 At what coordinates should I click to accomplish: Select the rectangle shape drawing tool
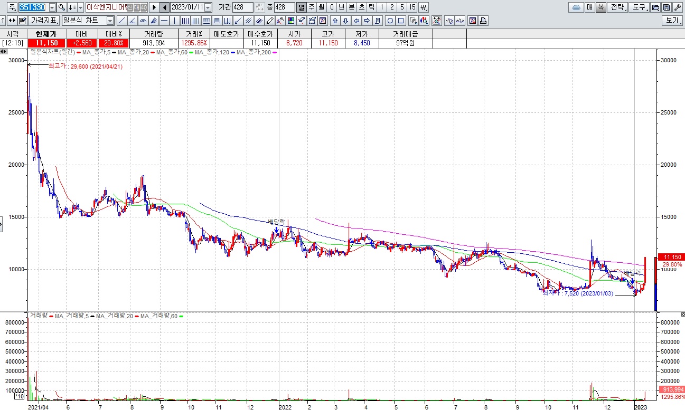coord(401,21)
